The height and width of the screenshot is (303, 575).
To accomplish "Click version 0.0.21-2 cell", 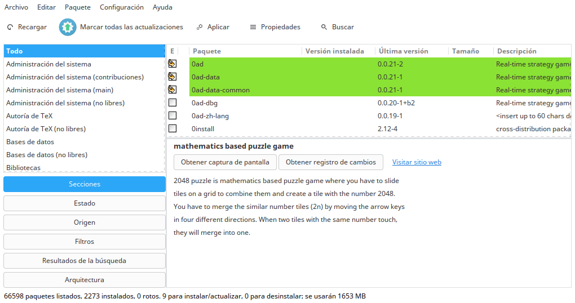I will (390, 64).
